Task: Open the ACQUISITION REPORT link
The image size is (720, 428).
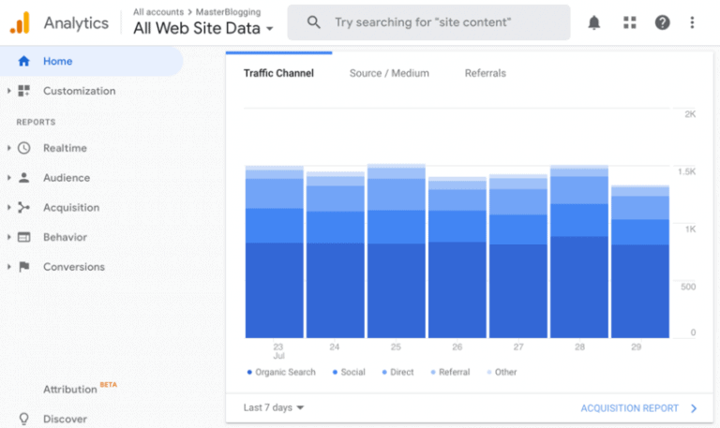Action: pos(630,408)
